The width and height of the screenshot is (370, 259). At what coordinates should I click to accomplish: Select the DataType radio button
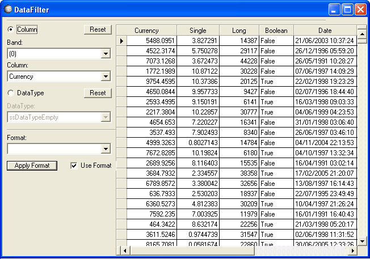[x=11, y=93]
